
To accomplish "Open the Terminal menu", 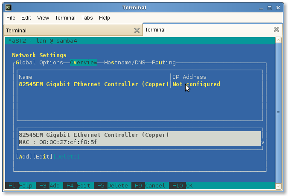I will pyautogui.click(x=65, y=18).
